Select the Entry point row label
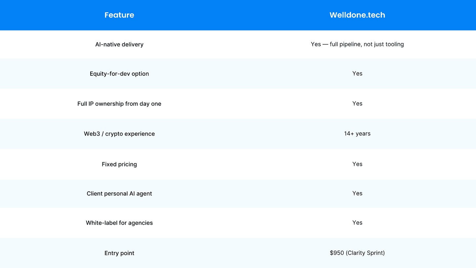This screenshot has width=476, height=268. 119,253
